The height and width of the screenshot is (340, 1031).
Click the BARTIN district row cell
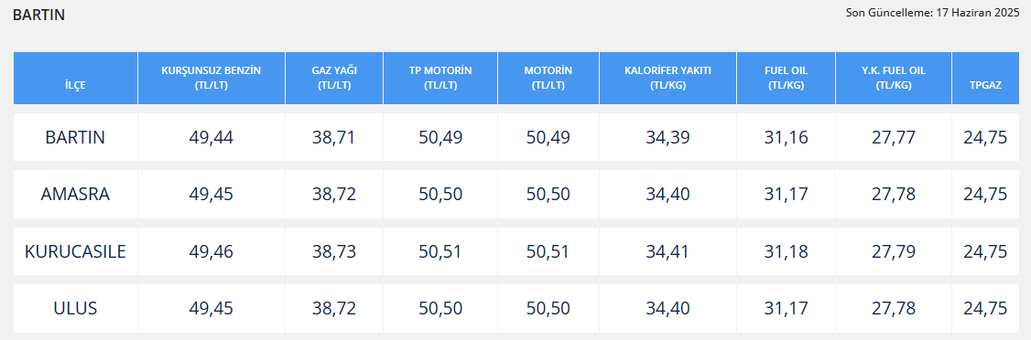(x=76, y=137)
